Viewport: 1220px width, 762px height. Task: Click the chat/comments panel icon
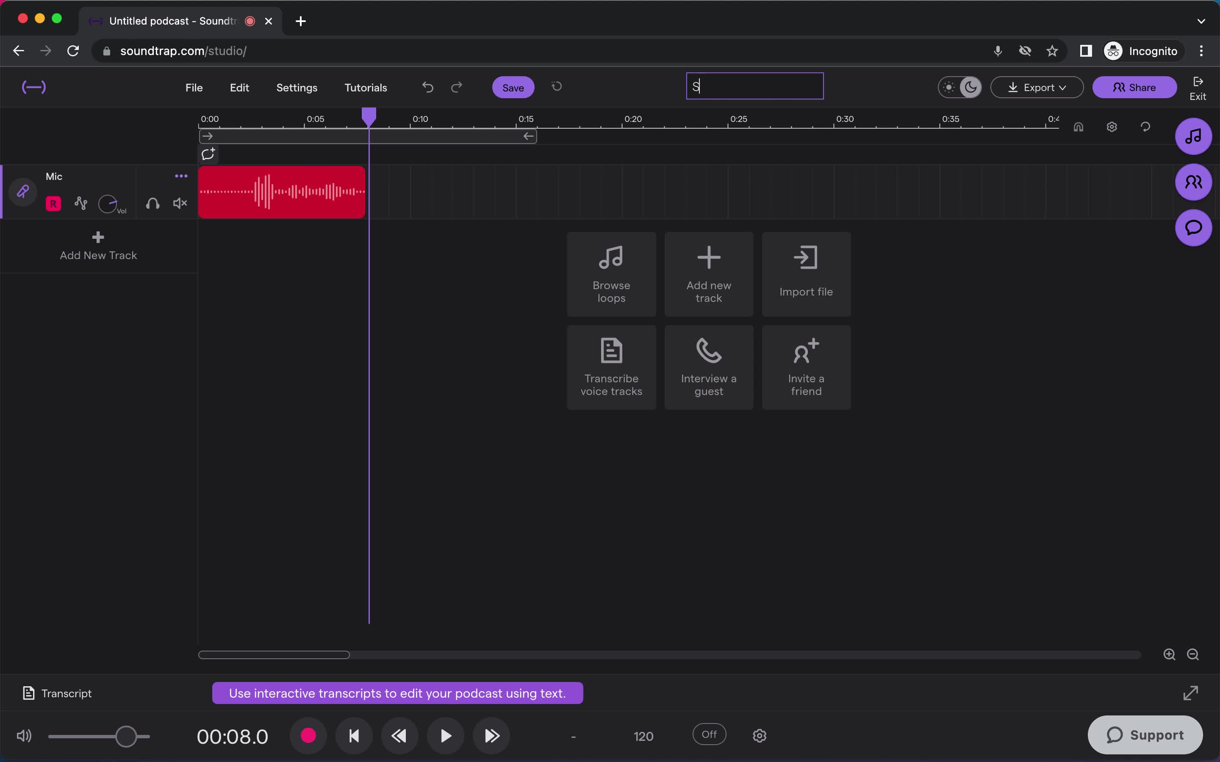1194,227
